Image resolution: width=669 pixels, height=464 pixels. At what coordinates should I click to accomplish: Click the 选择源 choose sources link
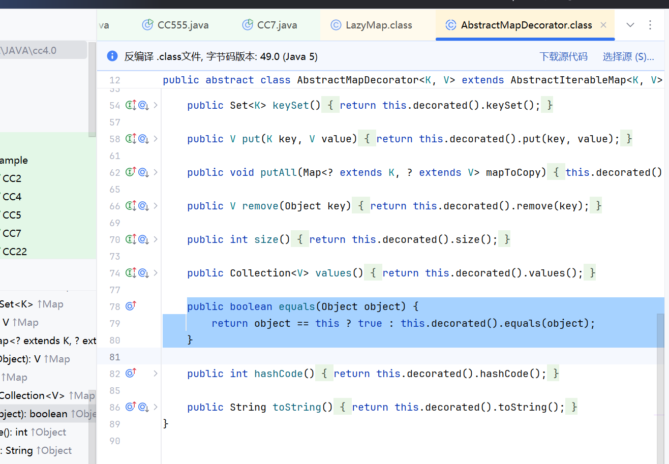(628, 56)
